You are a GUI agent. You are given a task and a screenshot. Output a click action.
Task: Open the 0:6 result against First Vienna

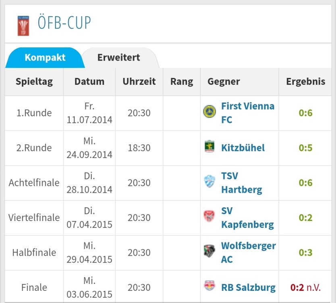pos(305,113)
